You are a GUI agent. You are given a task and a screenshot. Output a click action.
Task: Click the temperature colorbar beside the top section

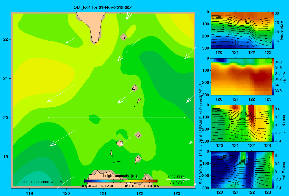click(273, 30)
